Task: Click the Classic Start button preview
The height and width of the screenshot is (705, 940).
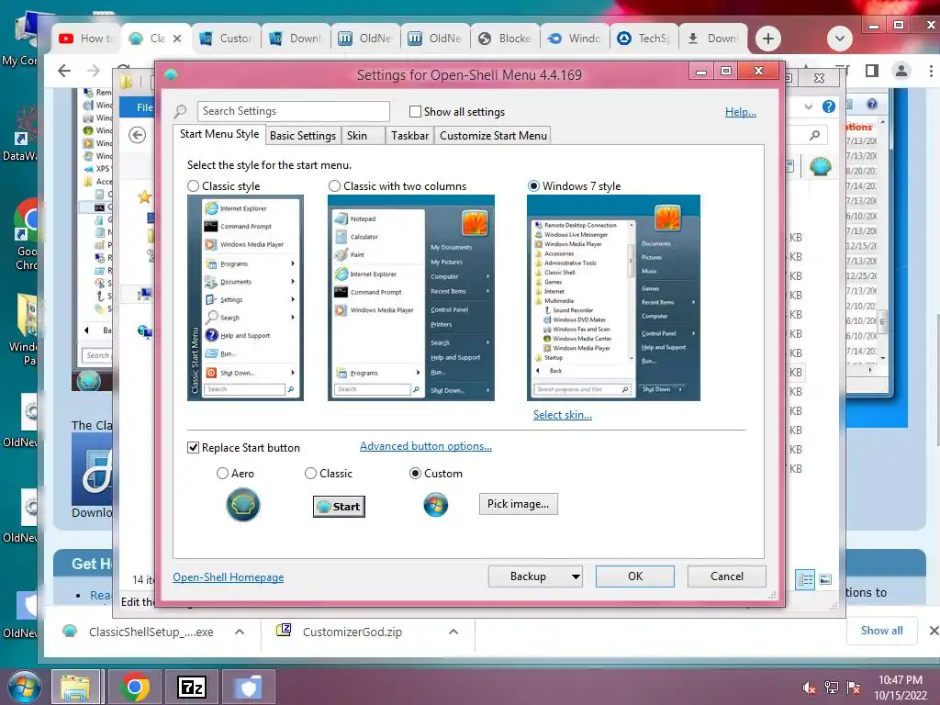Action: pos(339,507)
